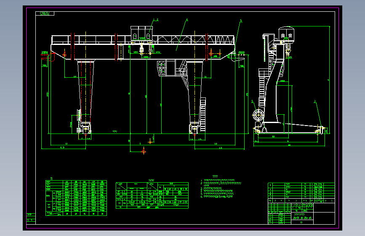Select the parts list table above the title block

coord(301,193)
